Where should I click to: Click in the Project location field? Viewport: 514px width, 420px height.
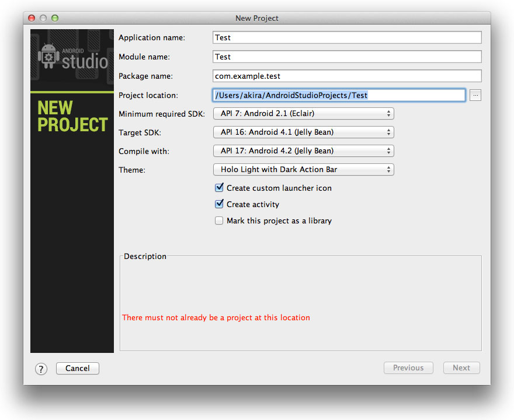coord(339,95)
